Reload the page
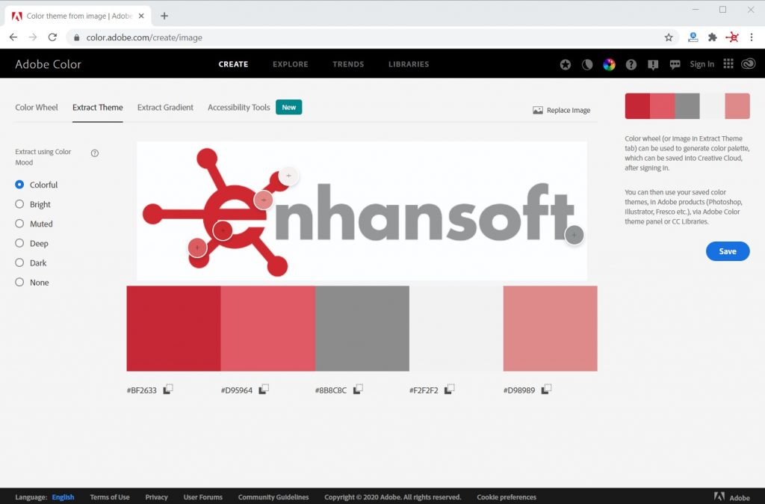Image resolution: width=765 pixels, height=504 pixels. 53,37
